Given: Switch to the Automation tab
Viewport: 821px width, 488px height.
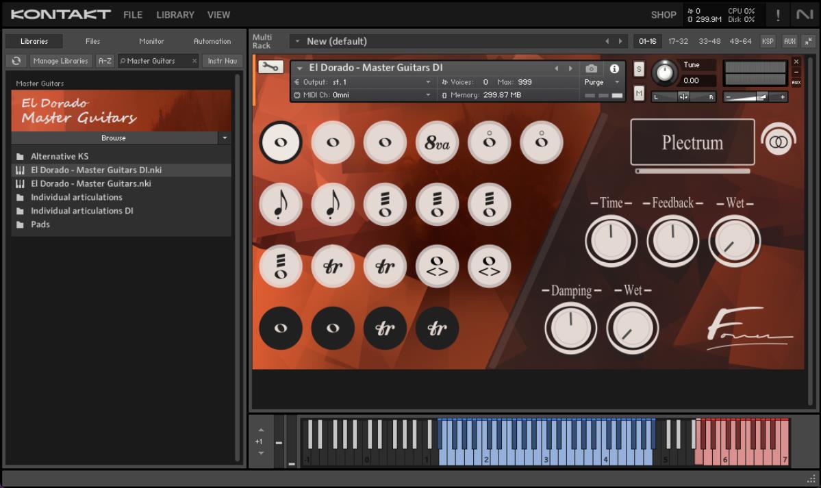Looking at the screenshot, I should 212,41.
